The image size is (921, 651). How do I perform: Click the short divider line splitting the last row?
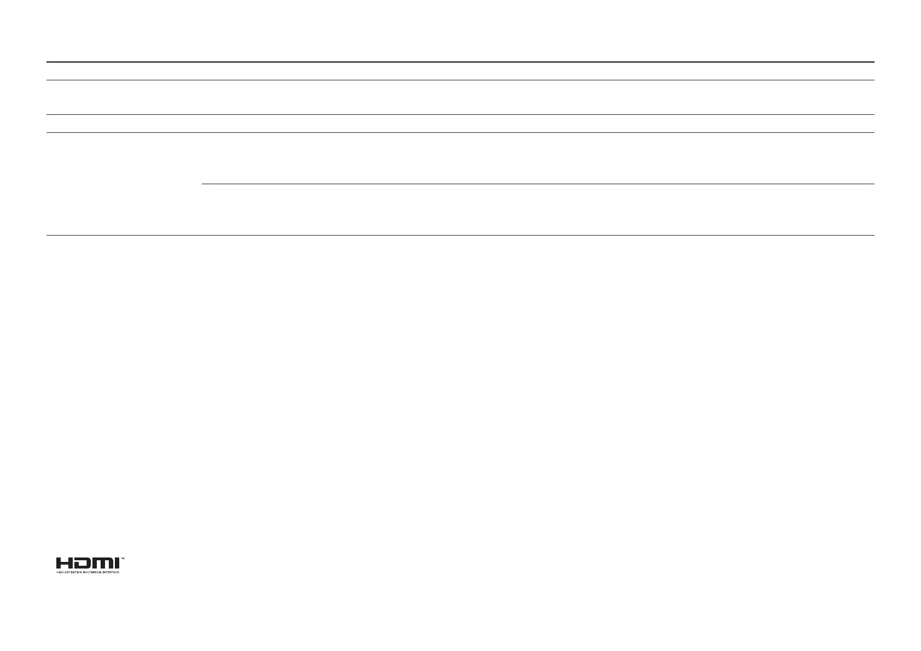point(538,184)
